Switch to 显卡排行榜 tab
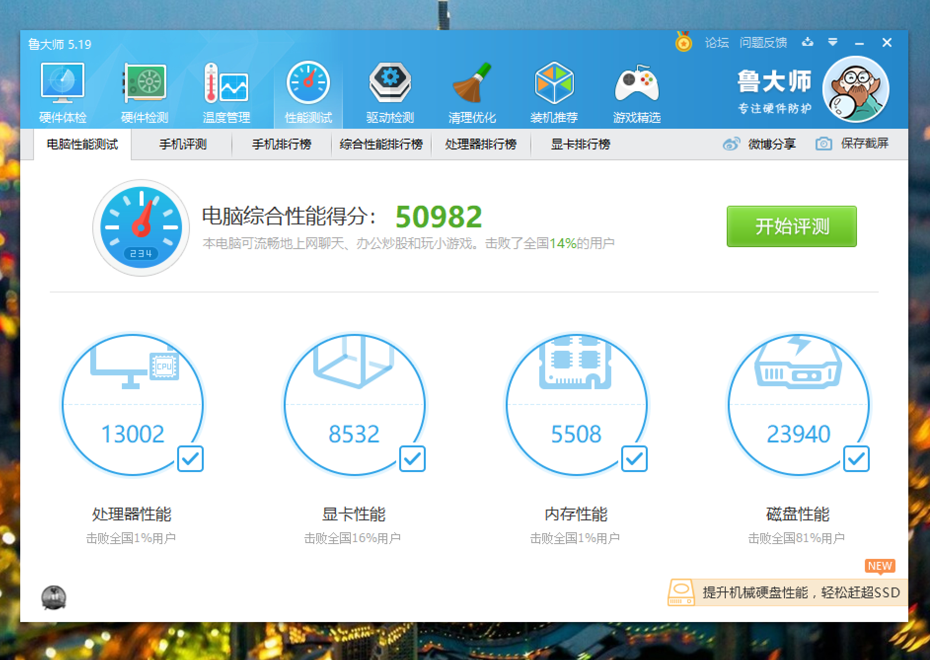 point(581,144)
